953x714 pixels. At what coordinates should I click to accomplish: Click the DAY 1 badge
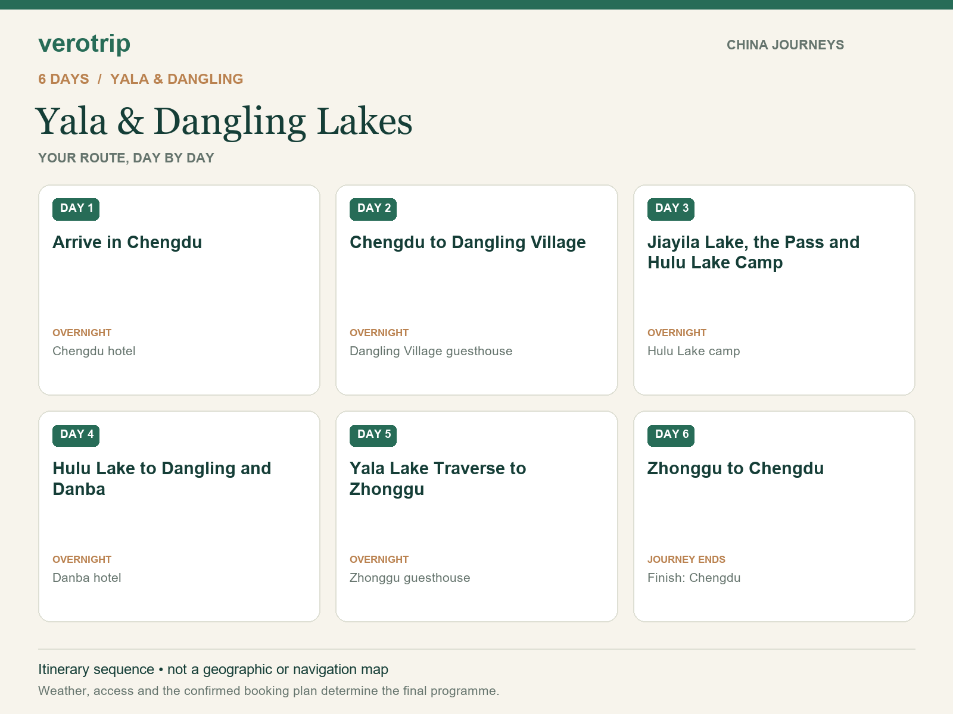point(76,209)
